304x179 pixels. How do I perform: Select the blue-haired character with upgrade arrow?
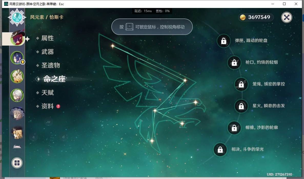(17, 58)
